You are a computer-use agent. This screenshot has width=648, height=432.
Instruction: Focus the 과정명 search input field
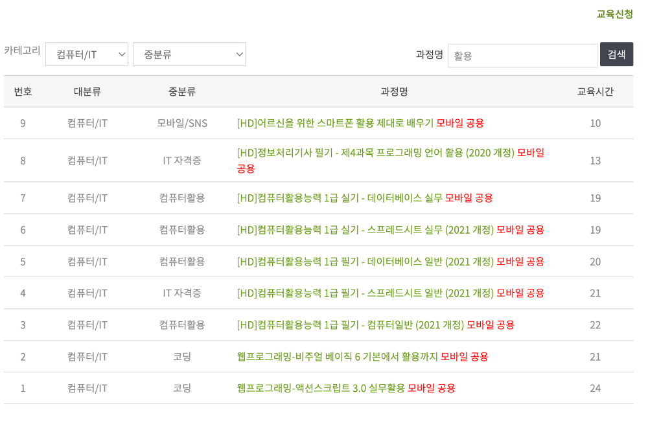pos(523,55)
